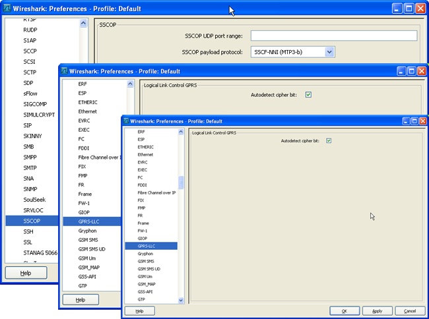Select FDDI in the front window list
429x319 pixels.
(x=142, y=185)
